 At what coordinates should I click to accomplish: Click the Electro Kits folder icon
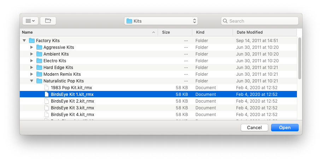tap(39, 61)
